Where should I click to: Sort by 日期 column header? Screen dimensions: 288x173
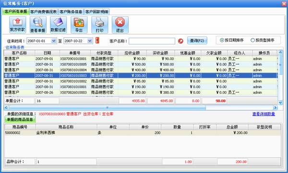tap(47, 53)
